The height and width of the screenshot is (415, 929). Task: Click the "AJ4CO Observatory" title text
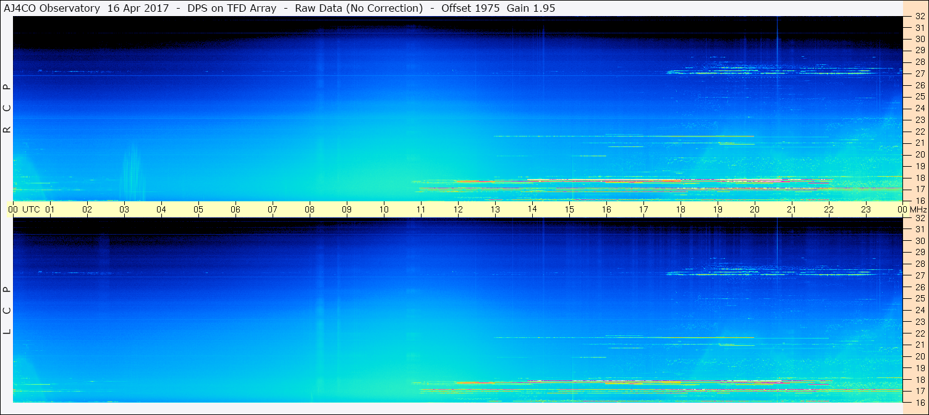[52, 8]
